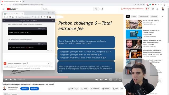
Task: Thumbs up the ChatGPT response
Action: pyautogui.click(x=48, y=50)
